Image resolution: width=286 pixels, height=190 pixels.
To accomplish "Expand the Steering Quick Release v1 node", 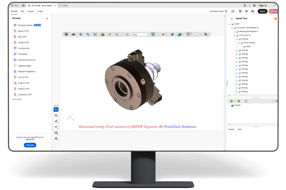I will pyautogui.click(x=234, y=31).
